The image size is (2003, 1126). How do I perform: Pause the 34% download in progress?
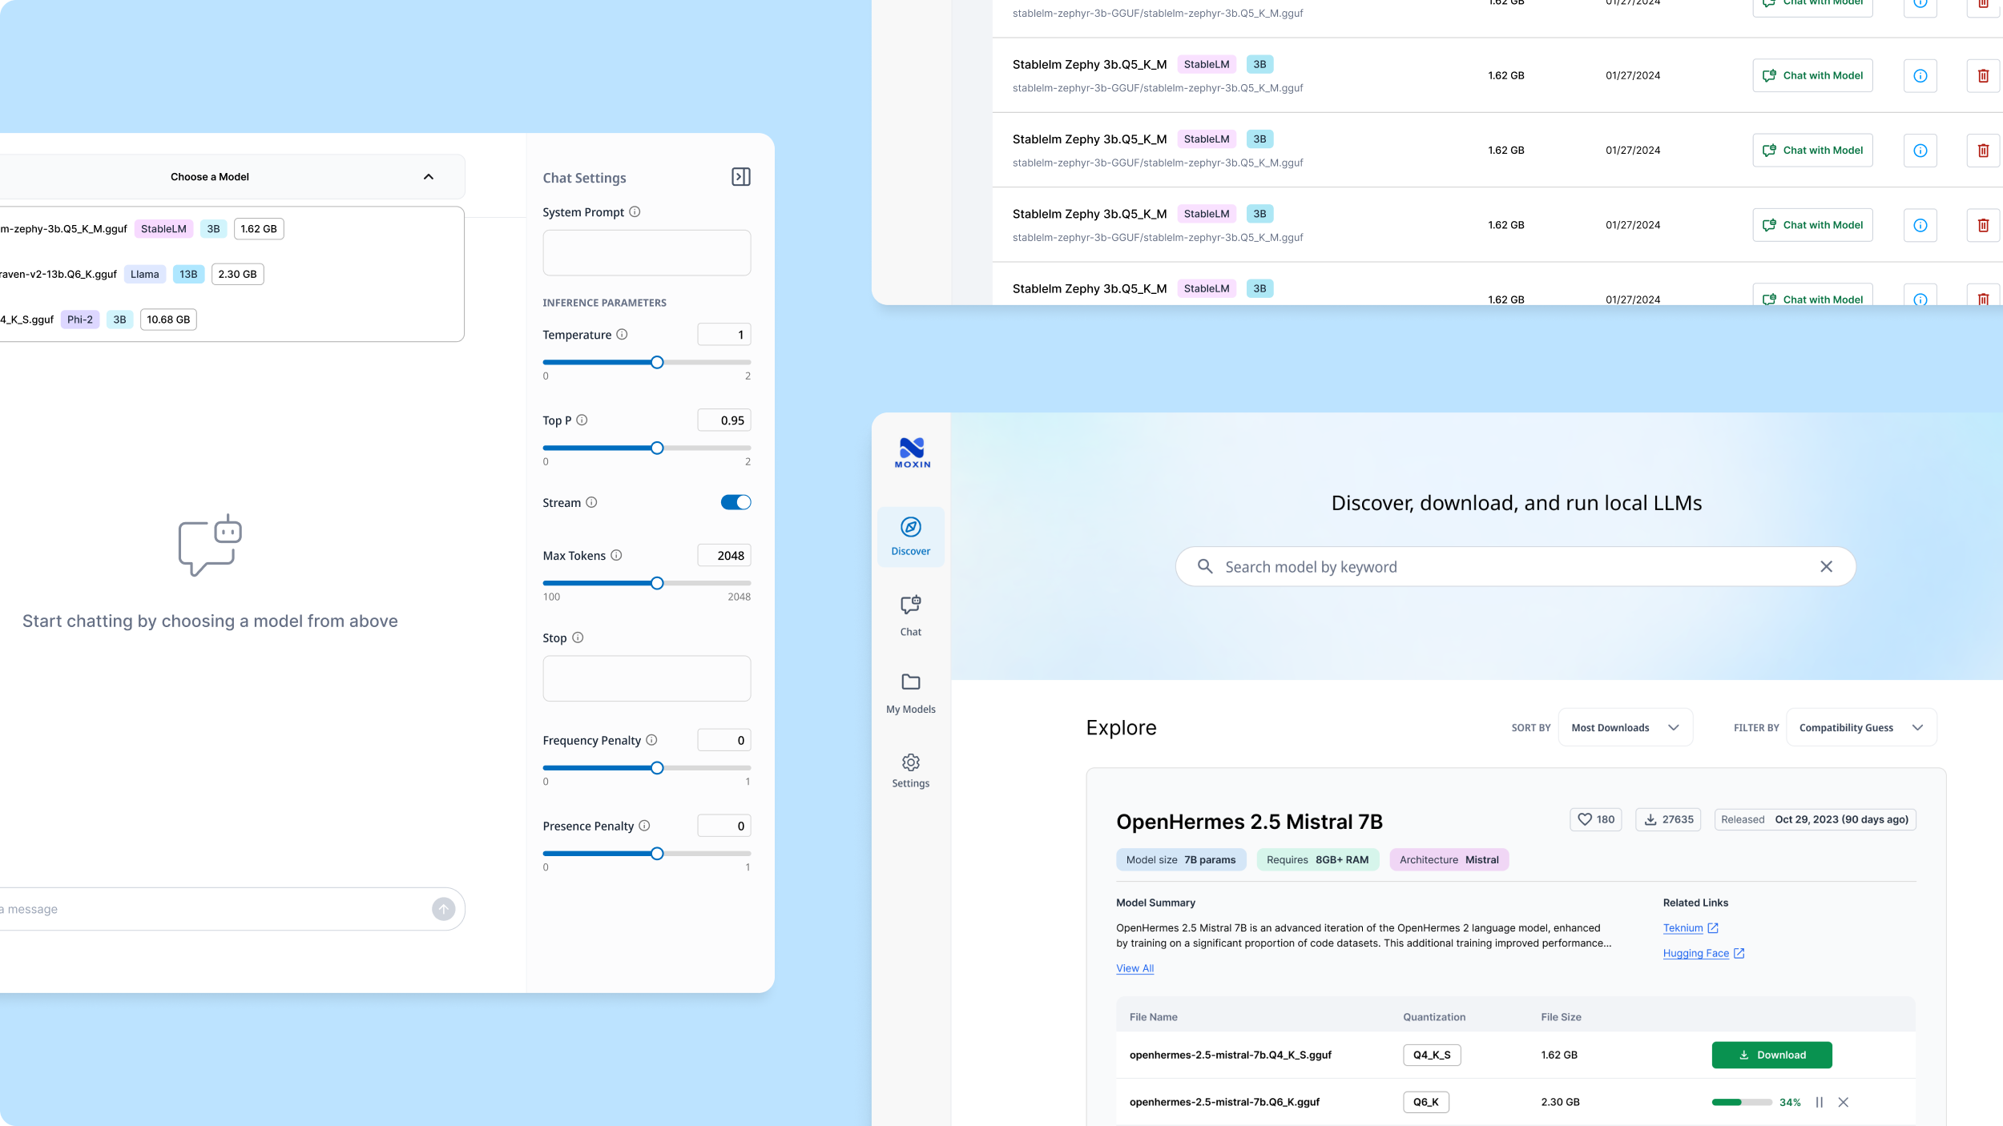pyautogui.click(x=1819, y=1102)
